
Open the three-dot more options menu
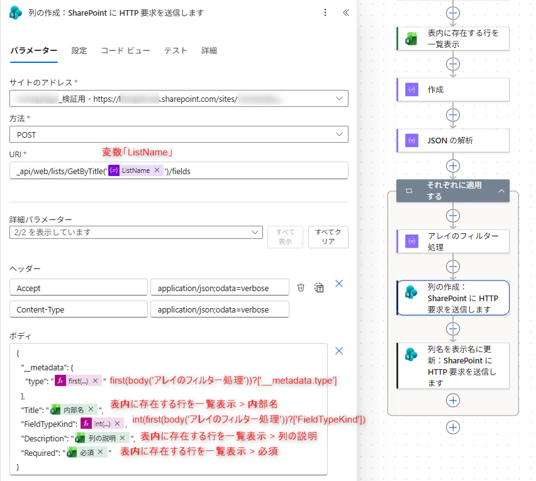click(x=325, y=13)
